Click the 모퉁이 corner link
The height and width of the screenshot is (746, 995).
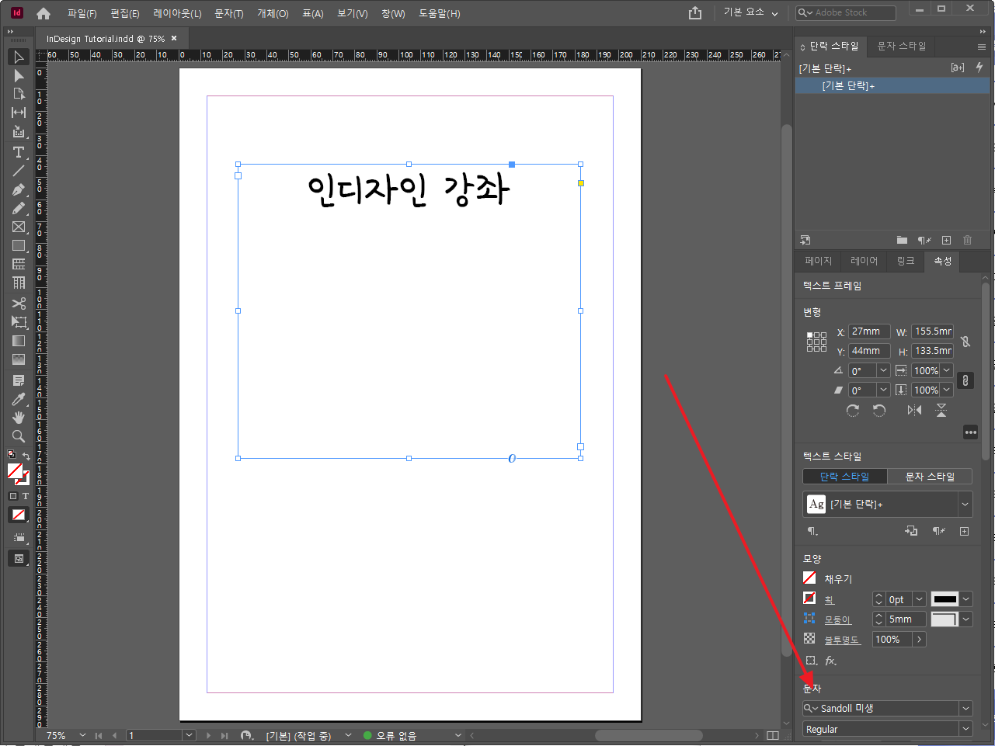(x=838, y=619)
